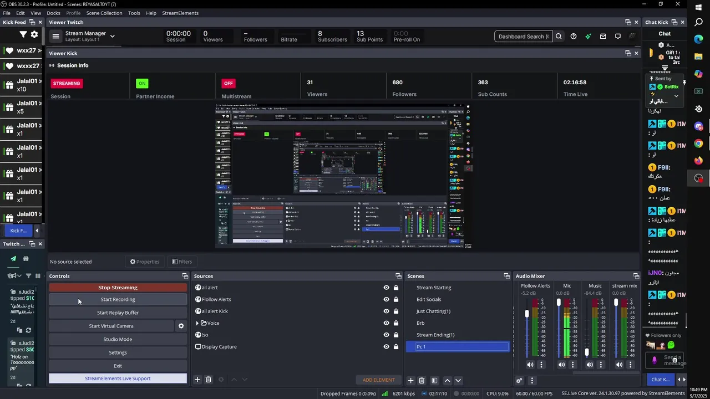Screen dimensions: 710x399
Task: Open the Docks menu
Action: coord(54,13)
